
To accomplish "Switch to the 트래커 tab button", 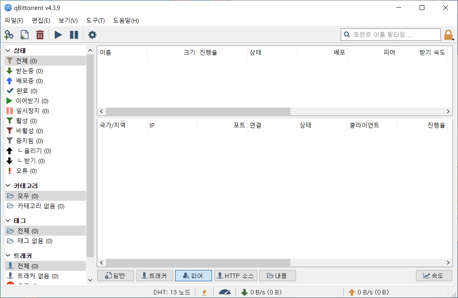I will click(x=154, y=276).
